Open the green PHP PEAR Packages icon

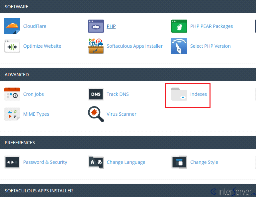[x=179, y=26]
